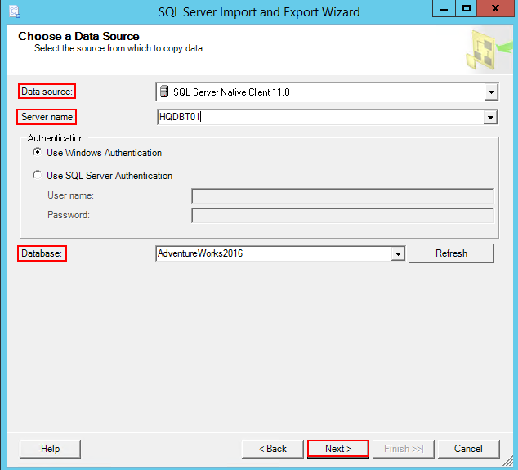
Task: Click the SQL Server Native Client database icon
Action: (x=164, y=92)
